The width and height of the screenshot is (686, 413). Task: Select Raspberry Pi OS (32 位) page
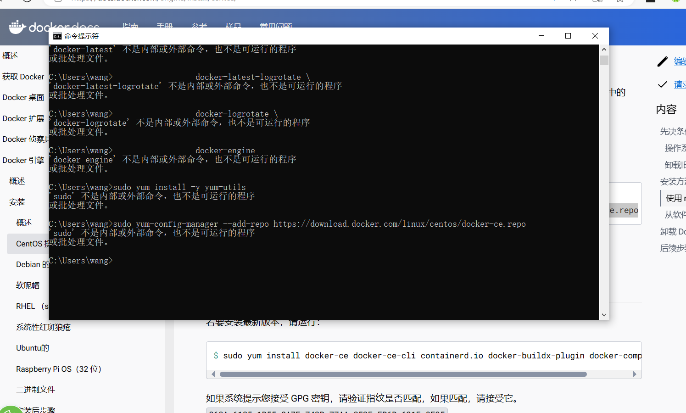(x=59, y=369)
